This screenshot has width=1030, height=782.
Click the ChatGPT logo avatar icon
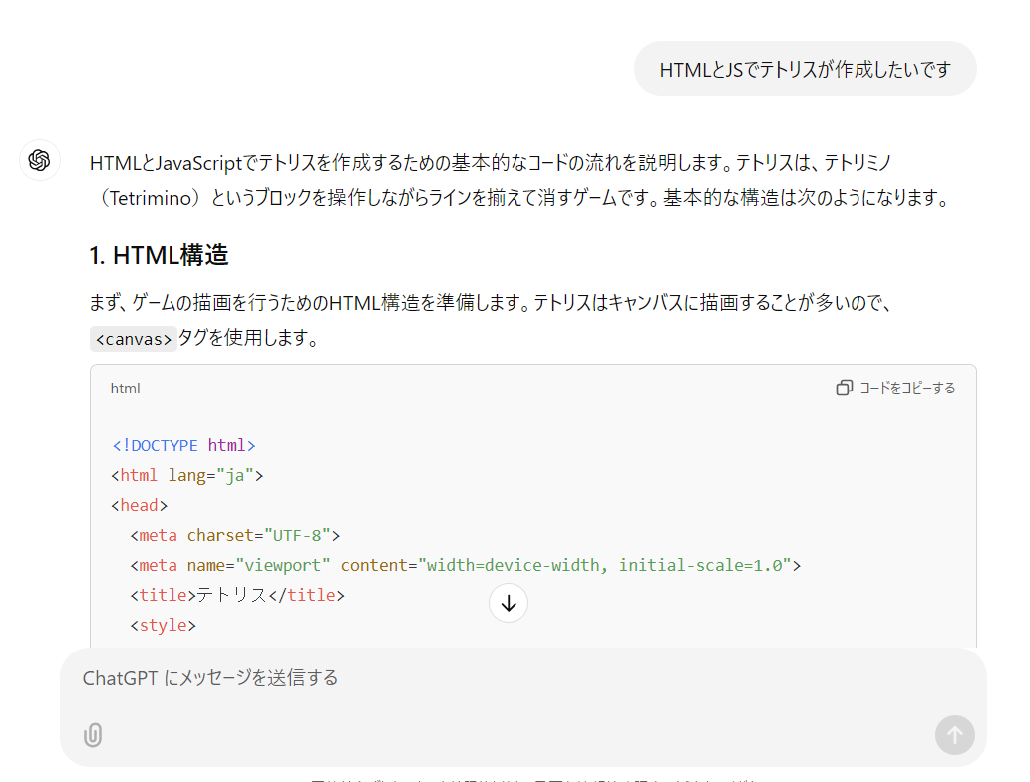(40, 160)
